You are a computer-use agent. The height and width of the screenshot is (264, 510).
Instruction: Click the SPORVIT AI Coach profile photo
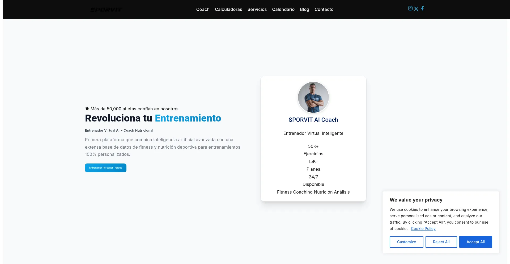tap(313, 97)
